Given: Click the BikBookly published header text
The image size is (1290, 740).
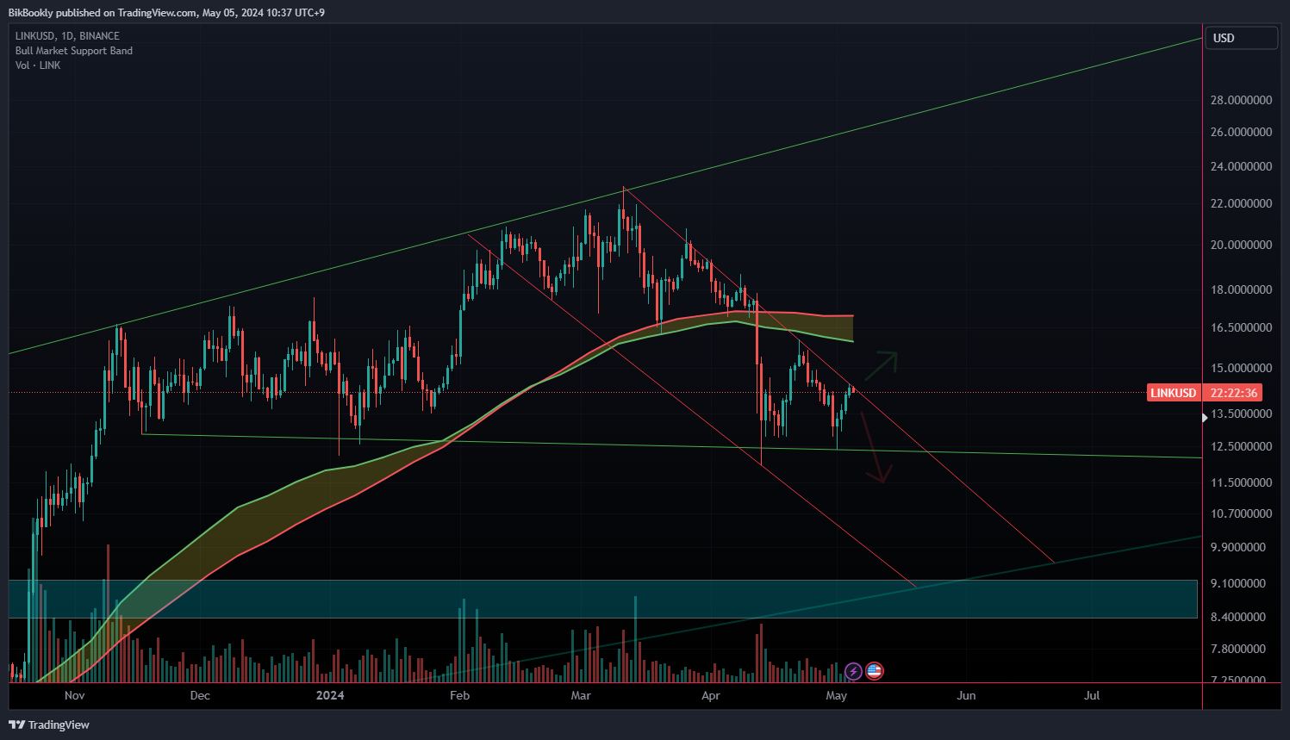Looking at the screenshot, I should pyautogui.click(x=166, y=12).
